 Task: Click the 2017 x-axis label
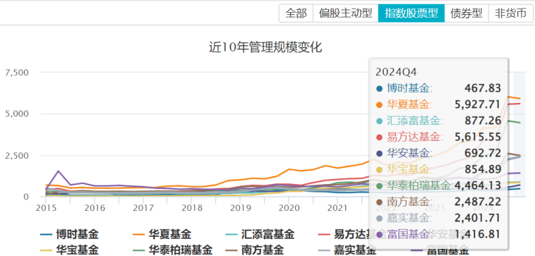pyautogui.click(x=143, y=208)
